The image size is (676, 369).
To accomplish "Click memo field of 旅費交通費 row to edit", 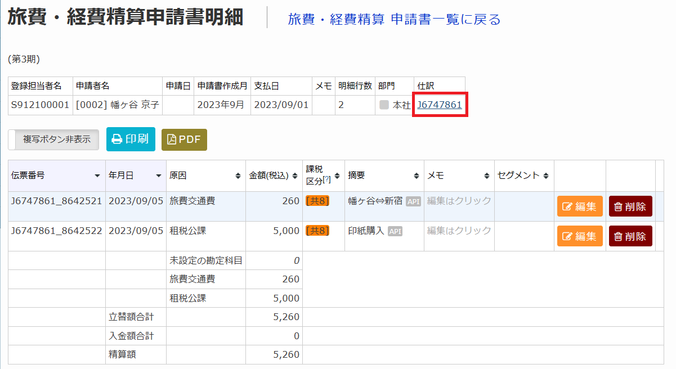I will tap(459, 201).
